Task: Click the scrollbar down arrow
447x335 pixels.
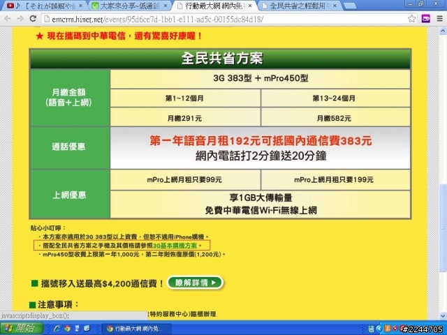Action: tap(443, 316)
